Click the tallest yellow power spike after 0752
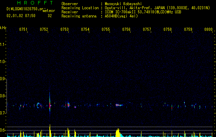The width and height of the screenshot is (216, 137). coord(50,130)
